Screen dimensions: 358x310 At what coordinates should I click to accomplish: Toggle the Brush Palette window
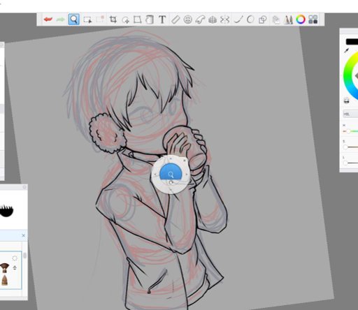pyautogui.click(x=288, y=20)
